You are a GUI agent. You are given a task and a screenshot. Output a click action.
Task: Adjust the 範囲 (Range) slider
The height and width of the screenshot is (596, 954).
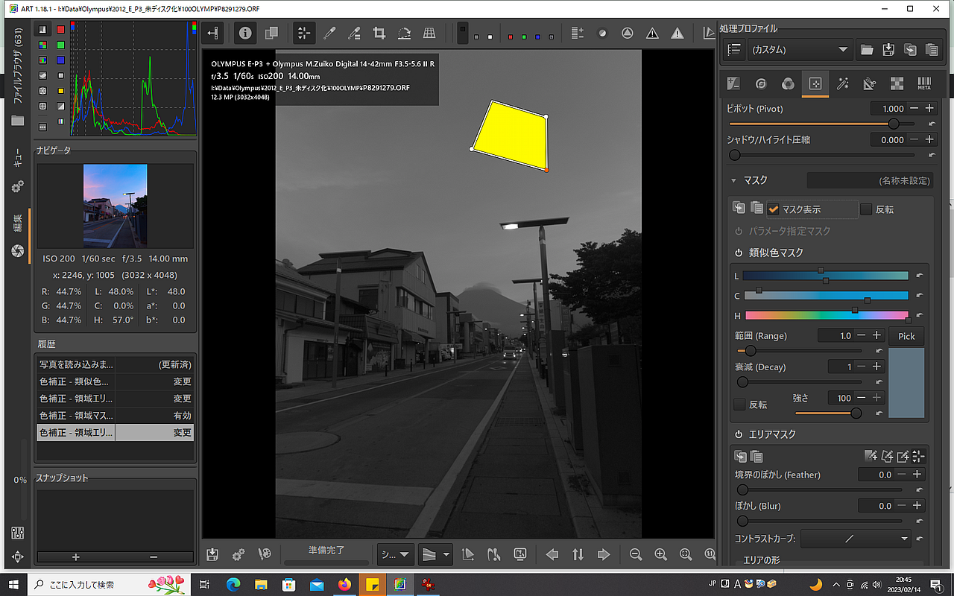pyautogui.click(x=799, y=351)
